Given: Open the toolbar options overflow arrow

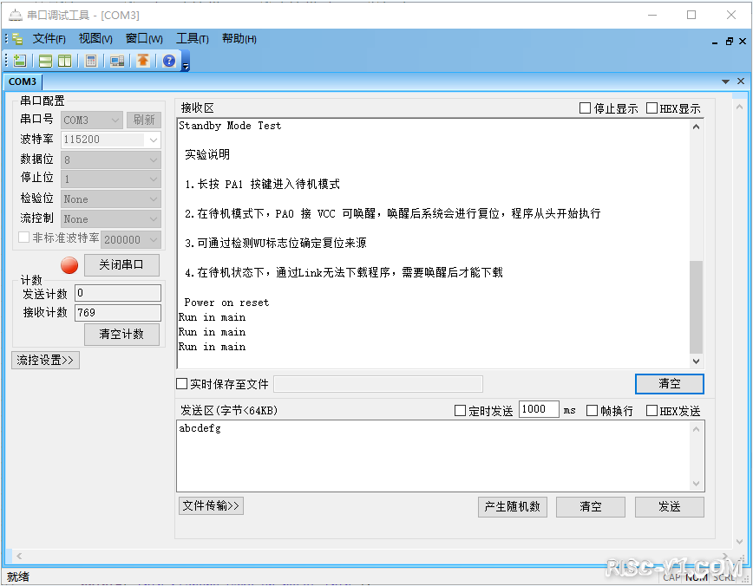Looking at the screenshot, I should [186, 66].
